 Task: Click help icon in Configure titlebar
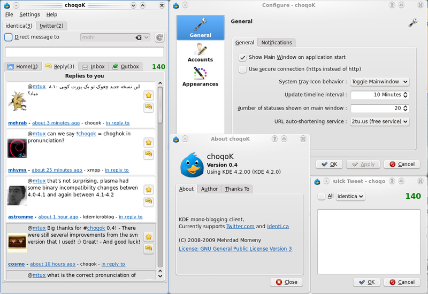pos(392,5)
